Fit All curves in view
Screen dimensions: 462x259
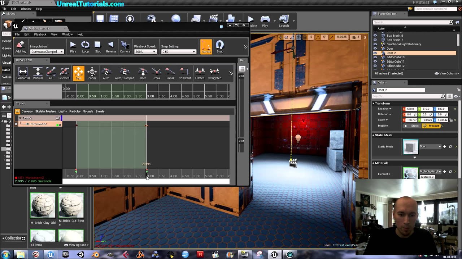pos(51,73)
